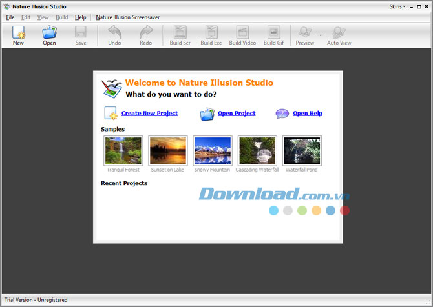The height and width of the screenshot is (307, 433).
Task: Click the Save floppy toolbar icon
Action: [81, 32]
